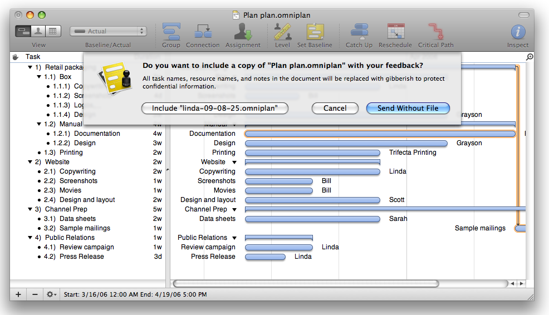Select the 4.2) Press Release task
This screenshot has height=315, width=549.
point(87,256)
